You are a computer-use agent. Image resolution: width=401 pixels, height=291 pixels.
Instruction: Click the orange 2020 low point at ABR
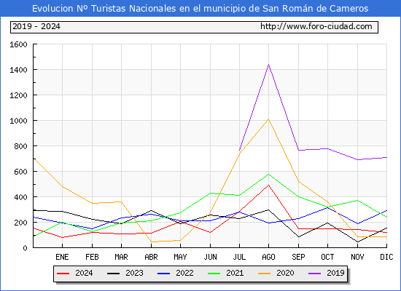pos(152,242)
